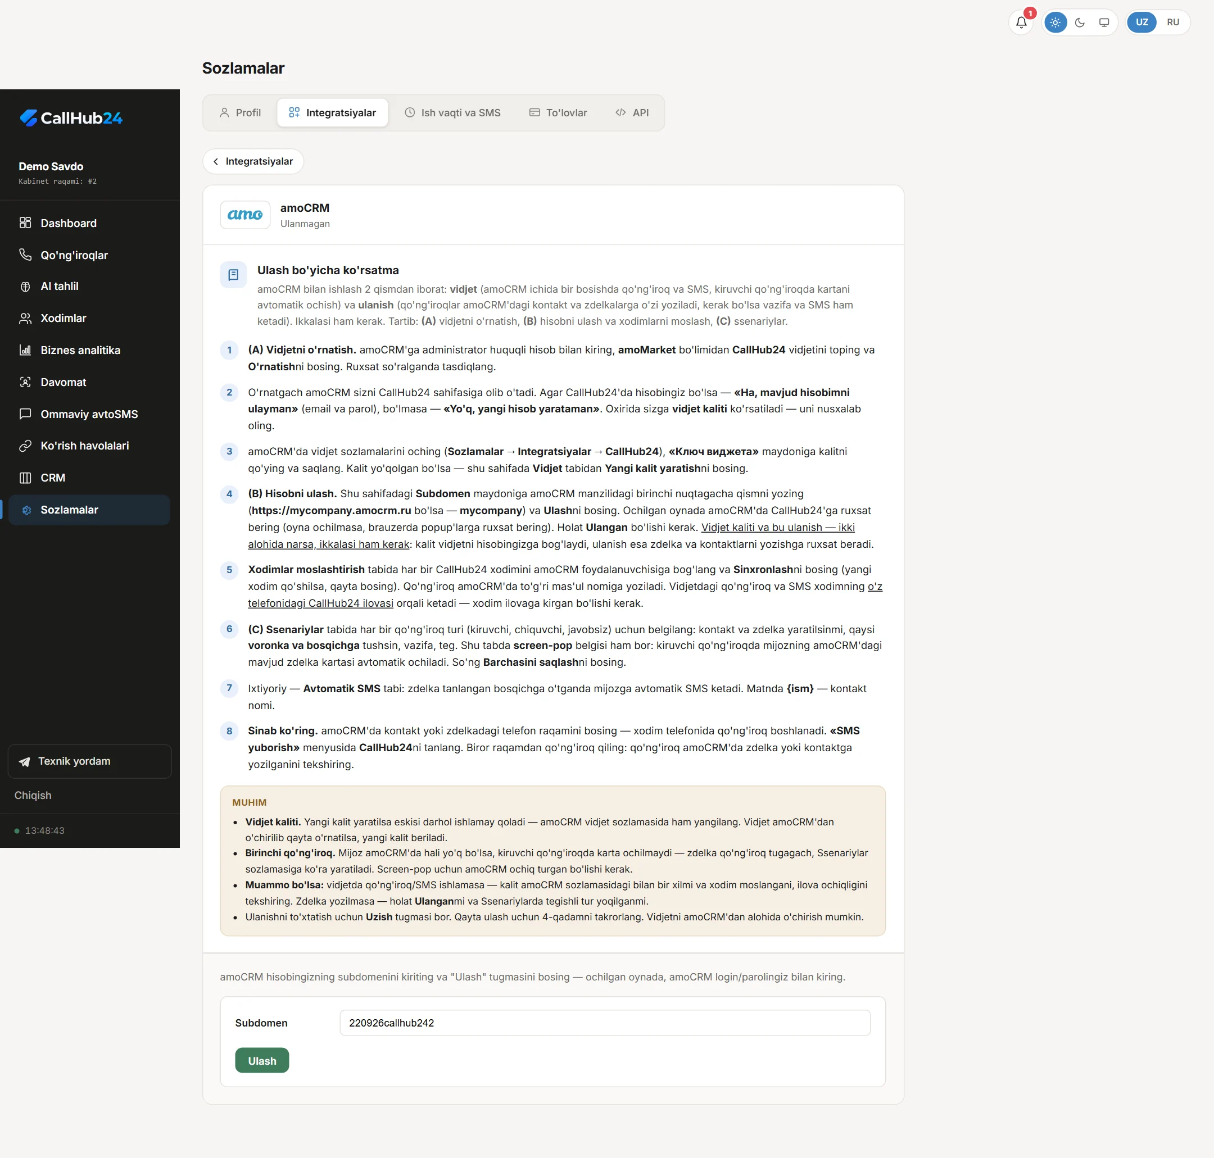
Task: Click the 'Kabinet raqami: #2' text
Action: [x=57, y=181]
